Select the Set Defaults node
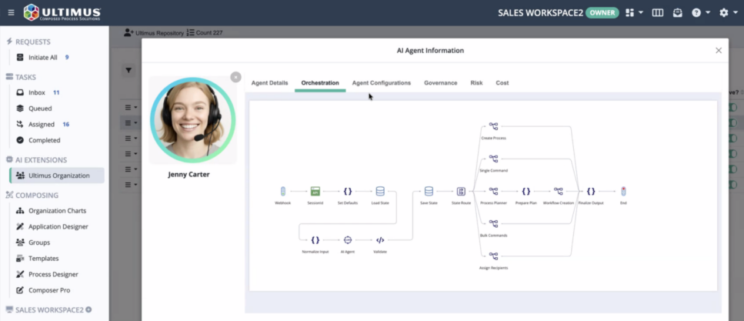The image size is (744, 321). 347,192
